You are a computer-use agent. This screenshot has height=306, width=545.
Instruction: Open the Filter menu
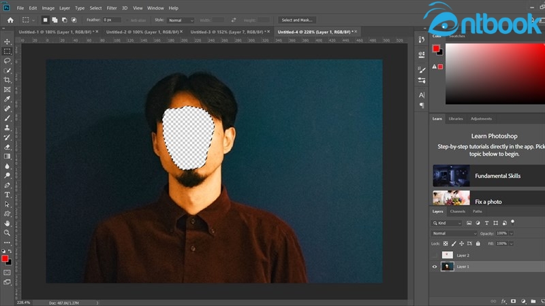112,8
